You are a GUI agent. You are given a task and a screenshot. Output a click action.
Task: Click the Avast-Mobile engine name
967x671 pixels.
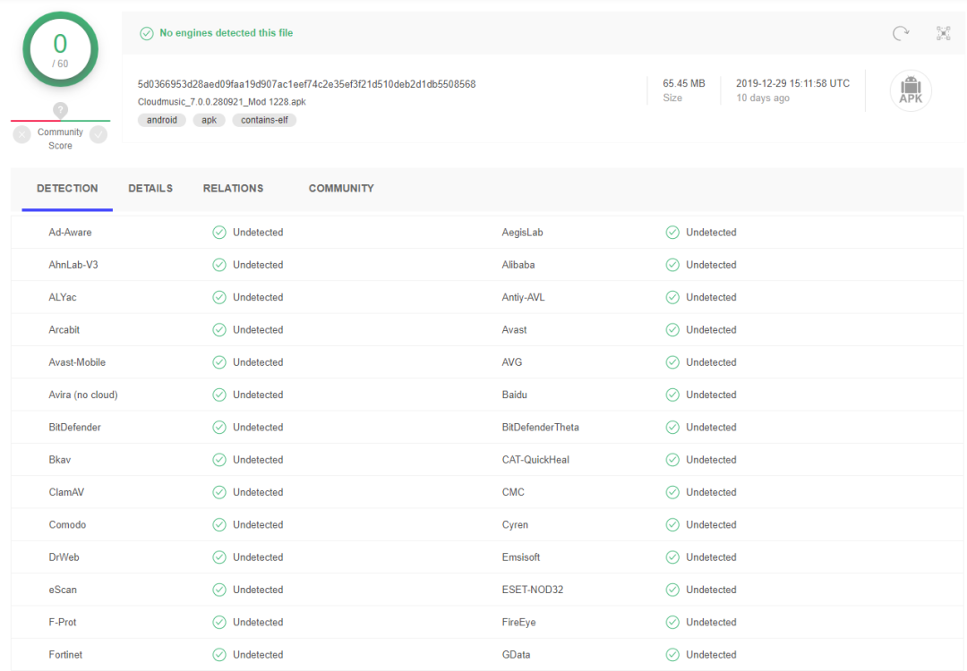click(77, 362)
